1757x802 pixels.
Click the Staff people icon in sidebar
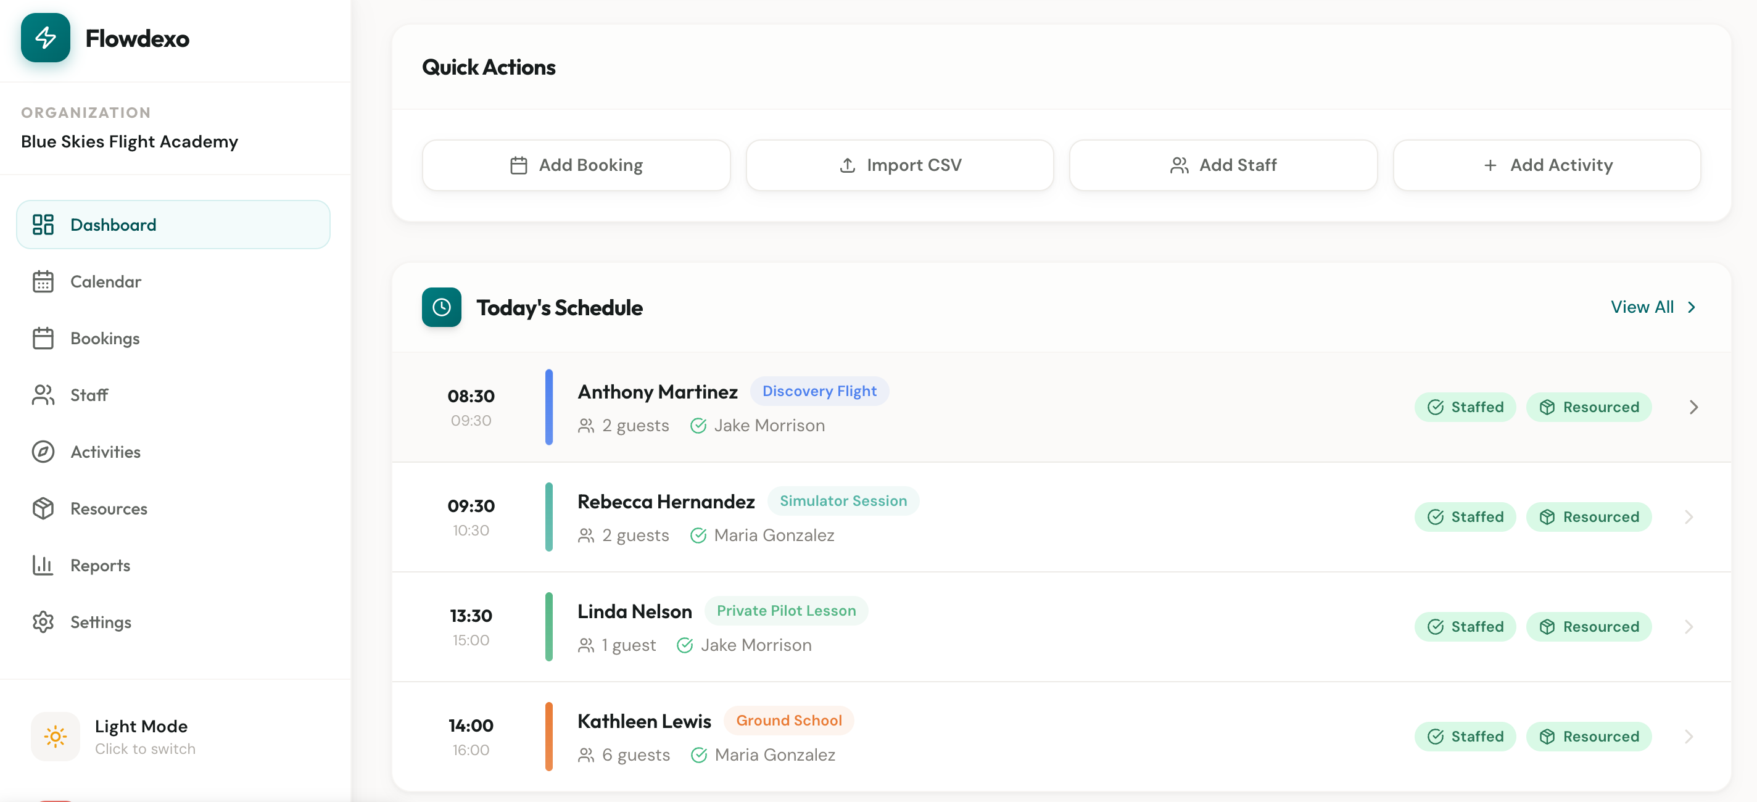(43, 395)
